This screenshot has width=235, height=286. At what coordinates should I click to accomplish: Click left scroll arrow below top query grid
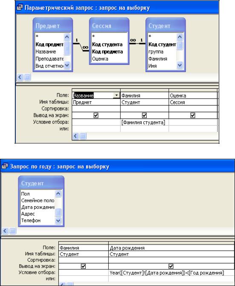point(75,136)
